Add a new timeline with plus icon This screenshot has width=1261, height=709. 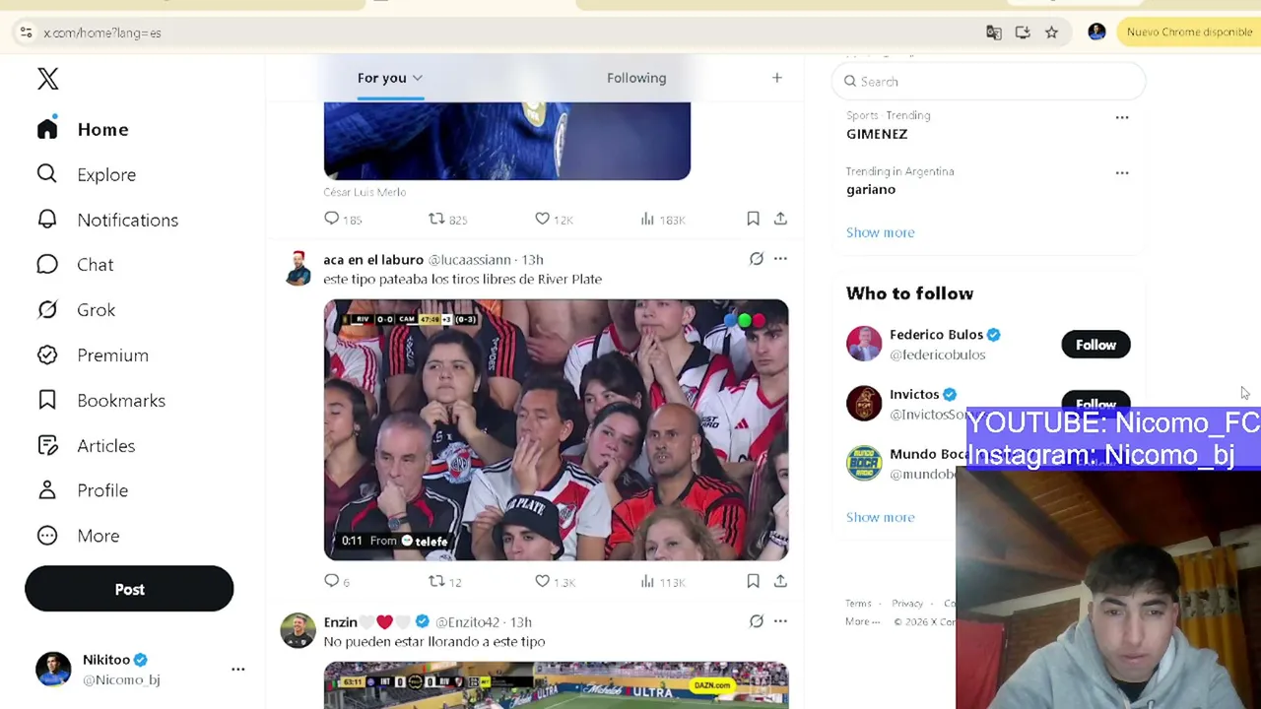click(x=776, y=78)
